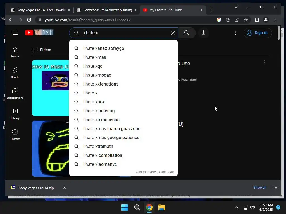Choose suggestion 'i hate xmas george patience'
286x214 pixels.
(x=123, y=137)
